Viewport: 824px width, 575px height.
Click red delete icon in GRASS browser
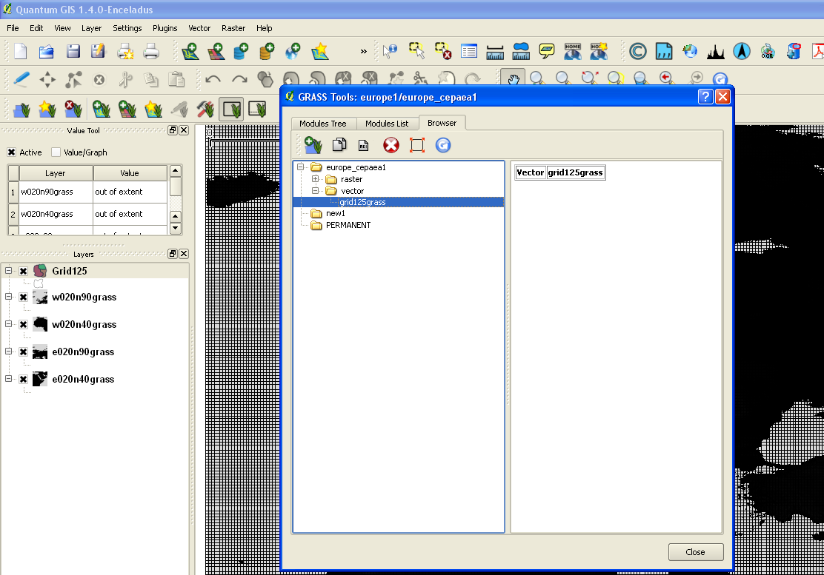(391, 145)
